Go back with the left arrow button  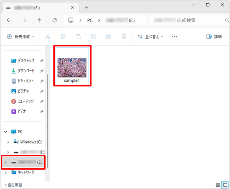click(9, 20)
